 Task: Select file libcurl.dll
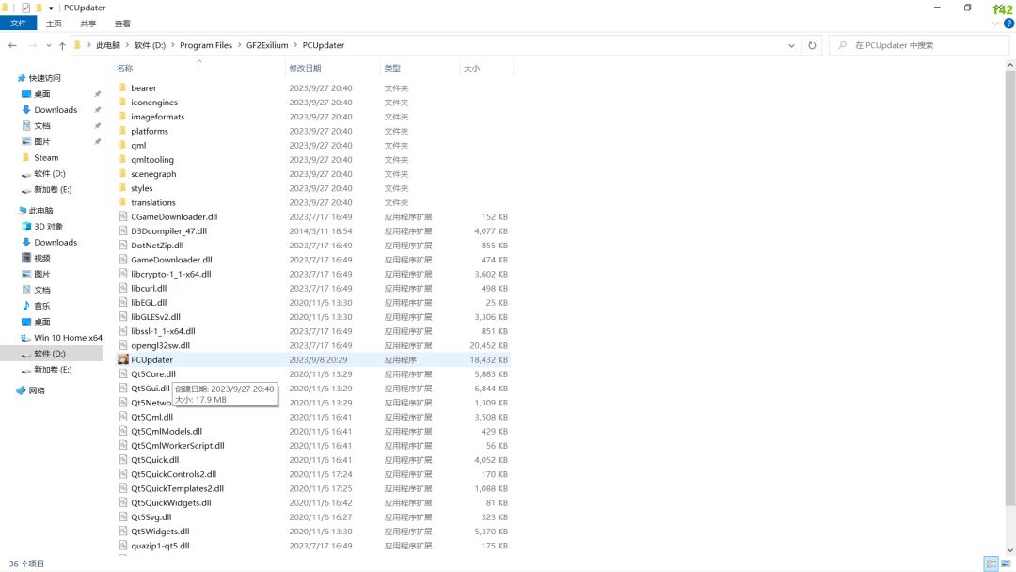tap(149, 288)
